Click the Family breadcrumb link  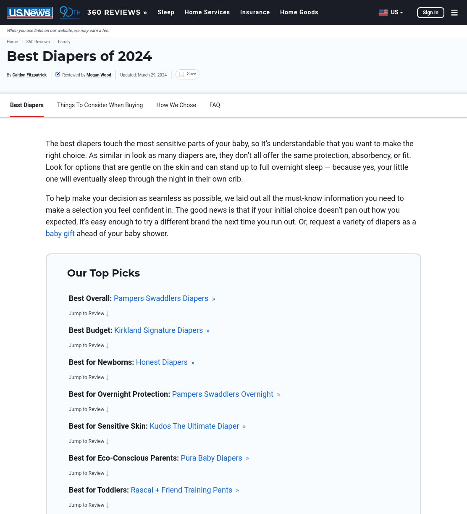point(64,42)
